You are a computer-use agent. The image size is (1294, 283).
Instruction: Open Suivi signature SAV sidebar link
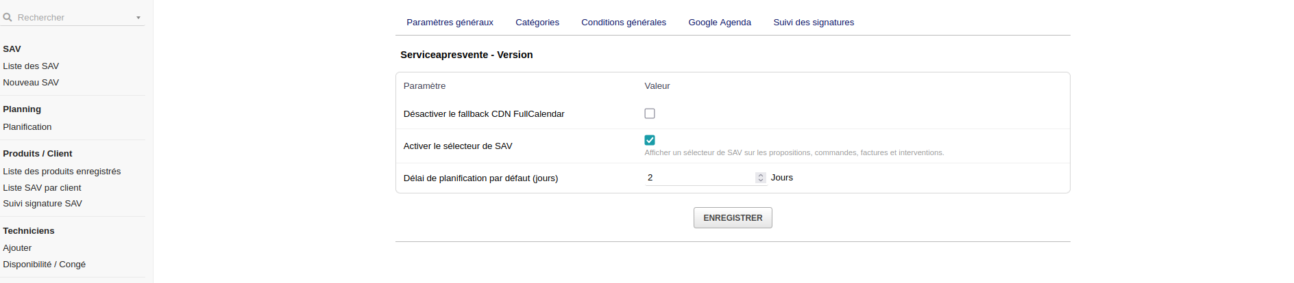(x=42, y=204)
